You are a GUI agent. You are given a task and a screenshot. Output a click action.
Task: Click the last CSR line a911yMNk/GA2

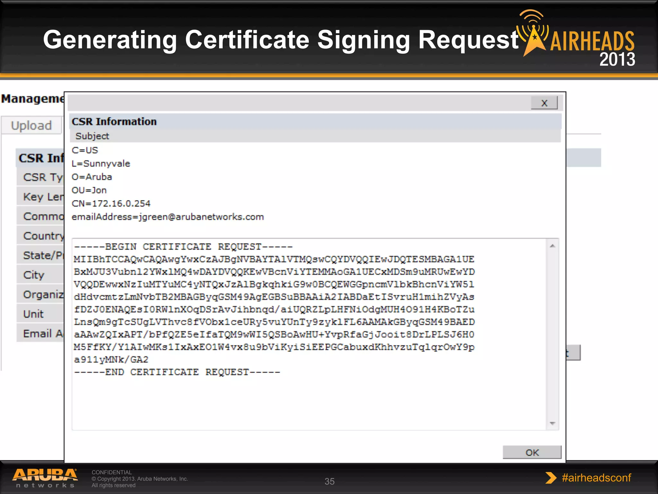coord(111,360)
